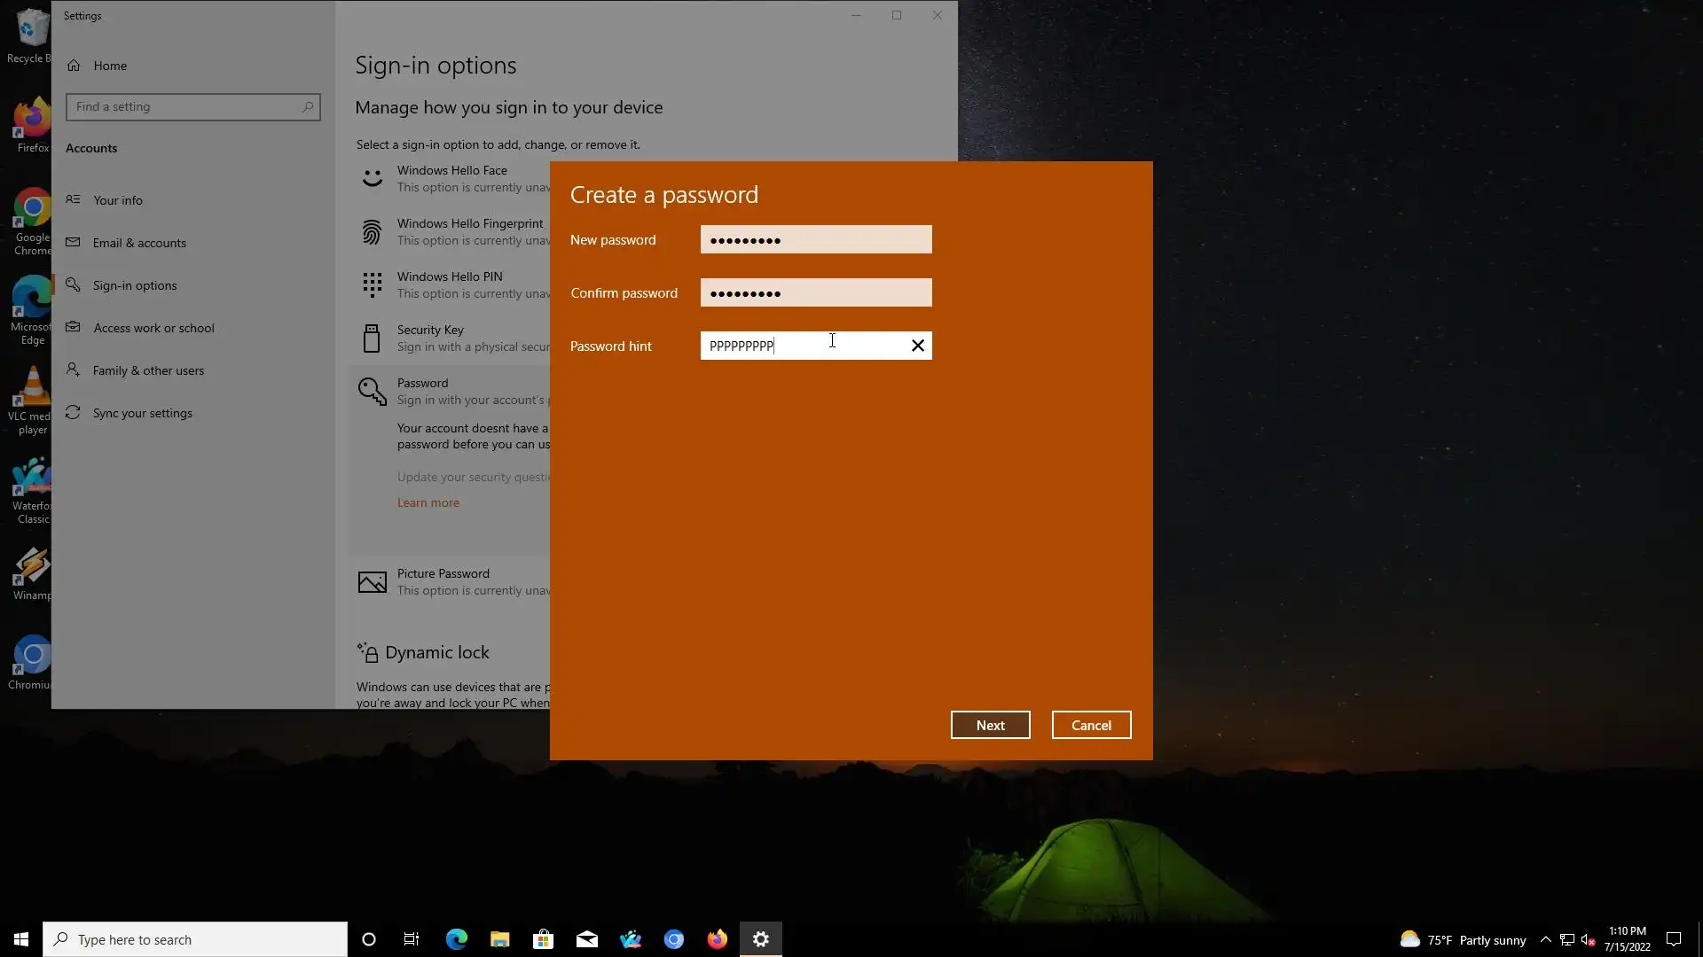
Task: Click the Settings gear taskbar icon
Action: pyautogui.click(x=760, y=939)
